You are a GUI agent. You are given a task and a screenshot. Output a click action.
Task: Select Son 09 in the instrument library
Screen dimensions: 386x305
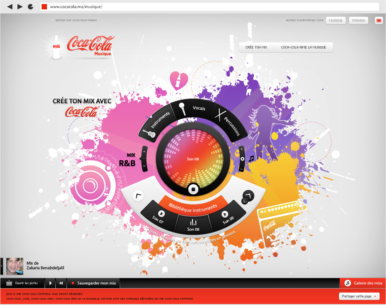click(227, 217)
